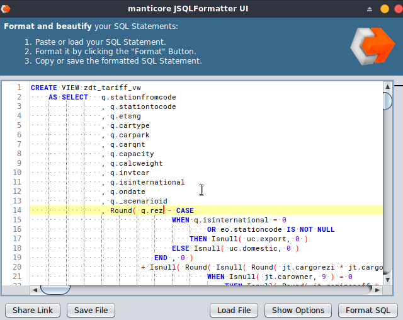403x320 pixels.
Task: Click 'q.calcweight' on line 9
Action: click(x=137, y=164)
